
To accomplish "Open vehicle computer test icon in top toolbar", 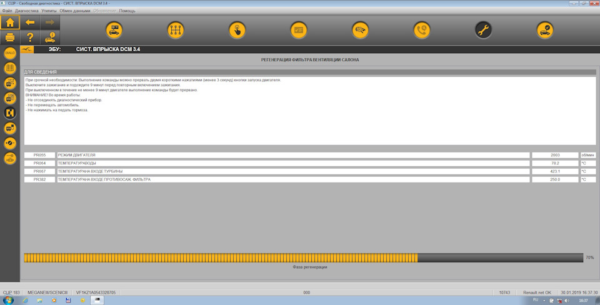I will point(114,30).
